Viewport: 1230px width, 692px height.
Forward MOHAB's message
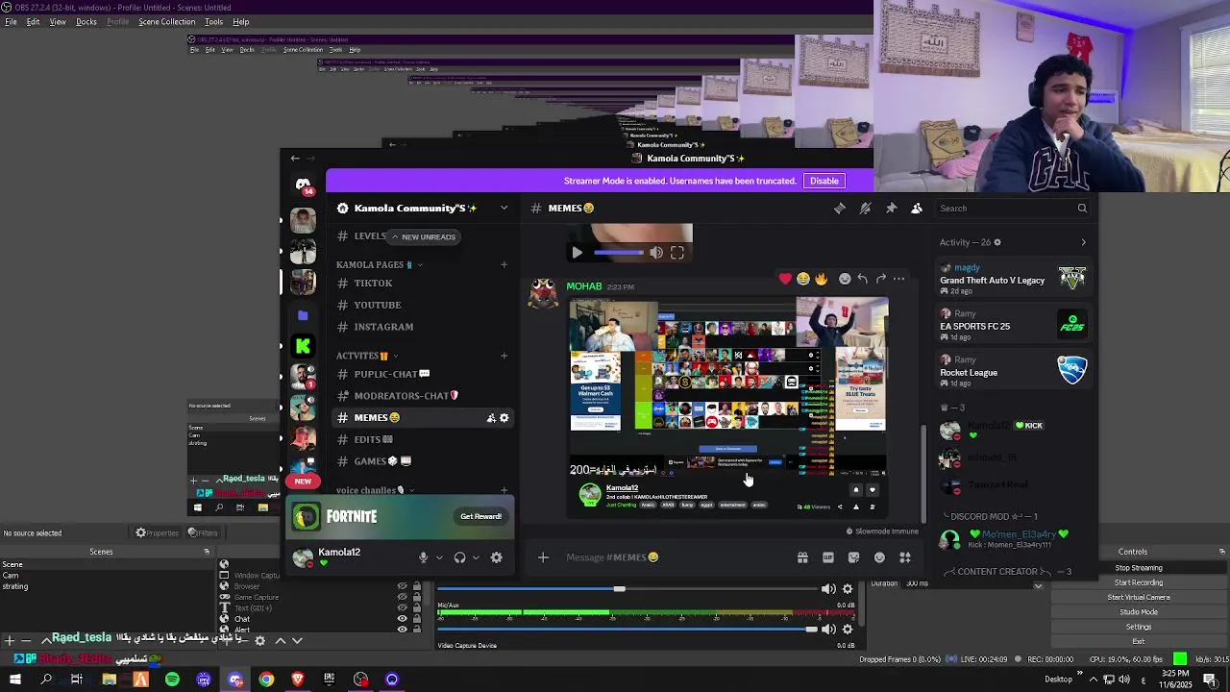tap(880, 279)
